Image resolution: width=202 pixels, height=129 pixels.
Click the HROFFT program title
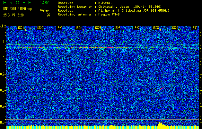pyautogui.click(x=20, y=3)
